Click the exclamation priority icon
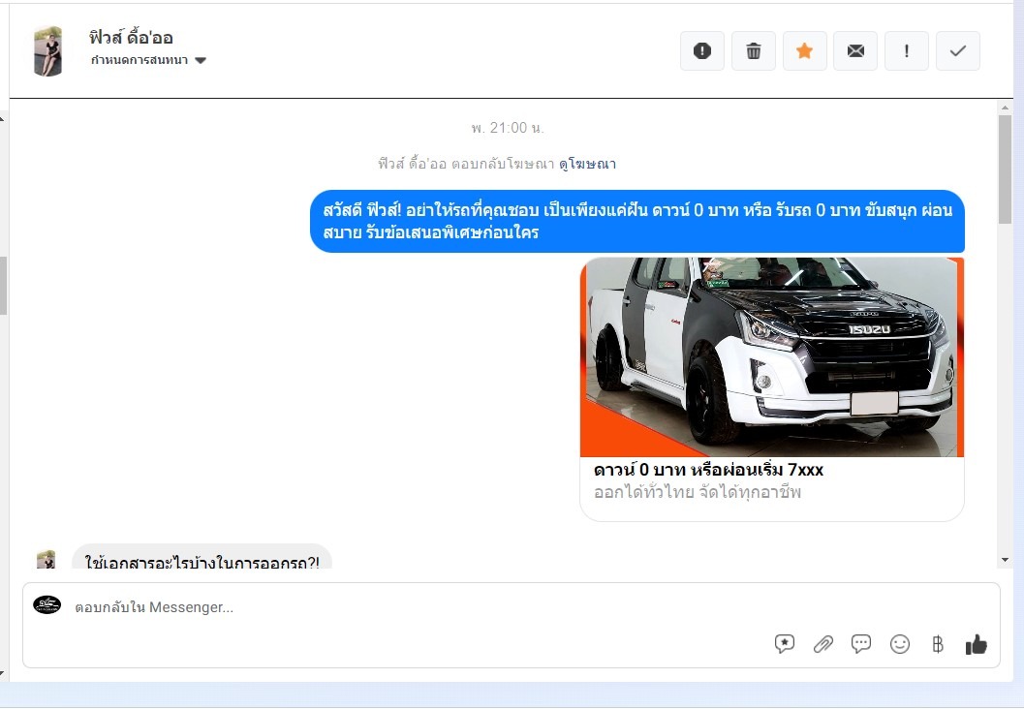Image resolution: width=1024 pixels, height=709 pixels. coord(907,51)
